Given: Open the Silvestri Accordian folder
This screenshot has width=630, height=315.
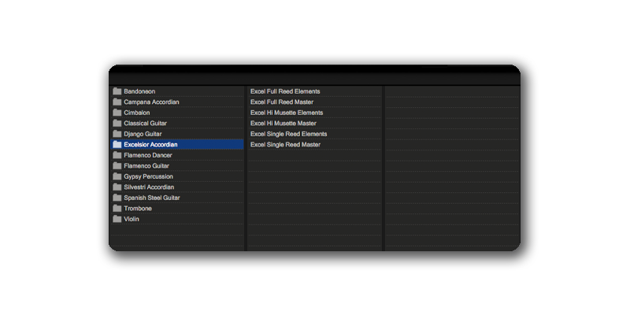Looking at the screenshot, I should click(x=149, y=187).
